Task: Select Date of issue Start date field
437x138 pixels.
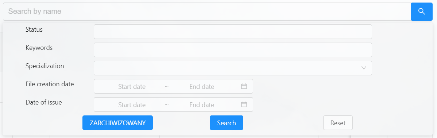Action: (x=132, y=105)
